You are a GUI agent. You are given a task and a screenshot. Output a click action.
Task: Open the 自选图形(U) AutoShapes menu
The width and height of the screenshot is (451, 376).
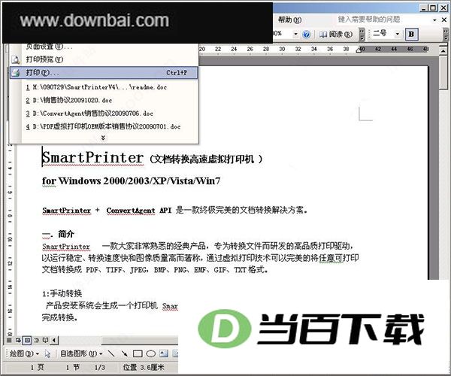(81, 353)
